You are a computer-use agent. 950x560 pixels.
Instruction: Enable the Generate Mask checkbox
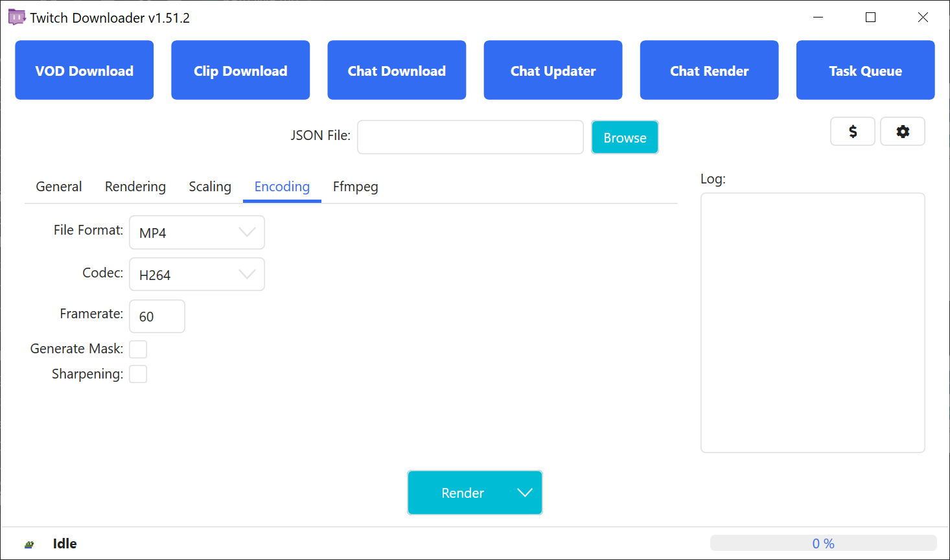[138, 349]
